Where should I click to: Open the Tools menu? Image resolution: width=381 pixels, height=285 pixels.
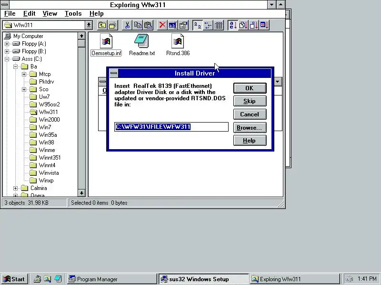pyautogui.click(x=73, y=14)
